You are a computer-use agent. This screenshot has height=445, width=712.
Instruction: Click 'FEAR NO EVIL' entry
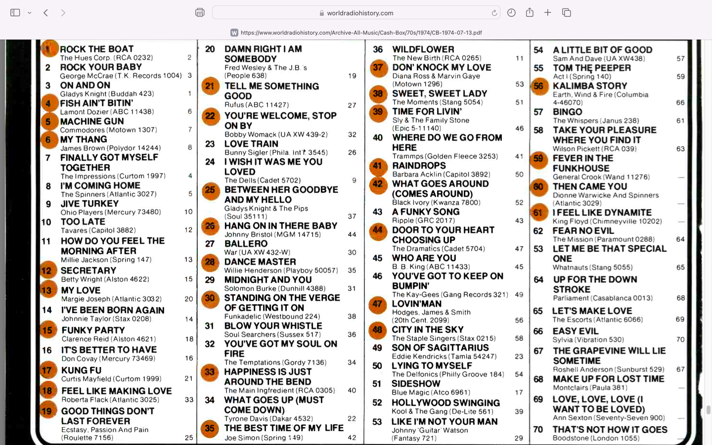tap(583, 230)
